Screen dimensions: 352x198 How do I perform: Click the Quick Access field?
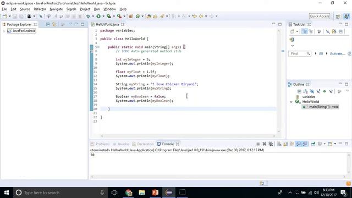point(320,16)
